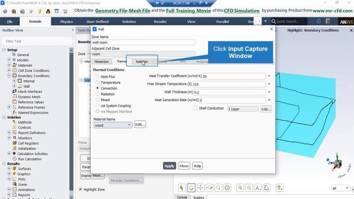This screenshot has width=354, height=199.
Task: Click the Close button in Wall dialog
Action: [x=184, y=166]
